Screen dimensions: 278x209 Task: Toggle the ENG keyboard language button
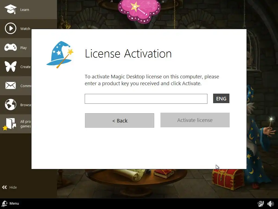click(x=221, y=99)
